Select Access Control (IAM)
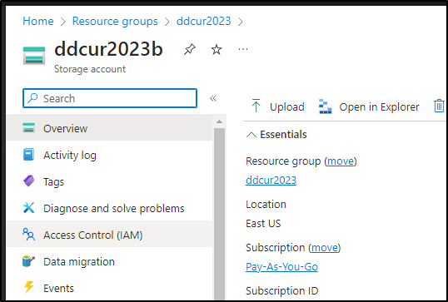 tap(110, 235)
